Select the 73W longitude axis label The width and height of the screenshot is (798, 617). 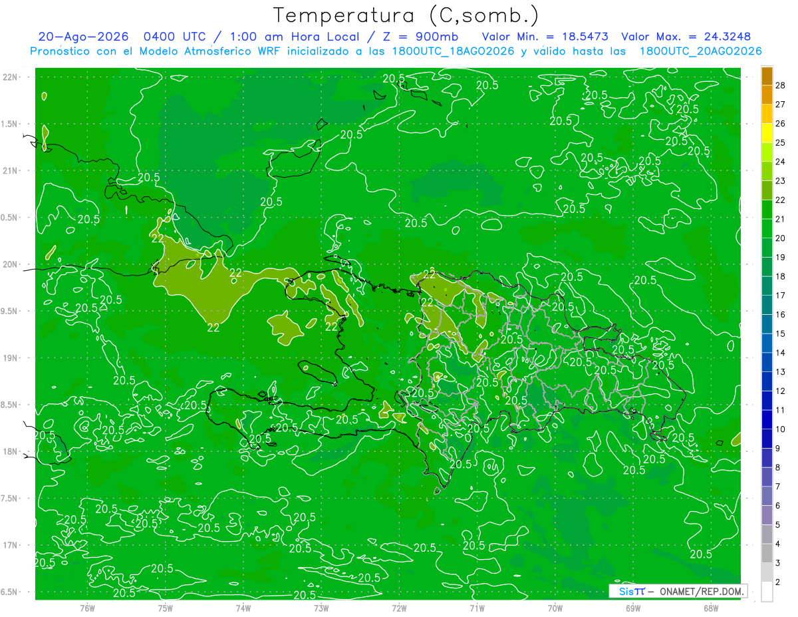[x=321, y=608]
